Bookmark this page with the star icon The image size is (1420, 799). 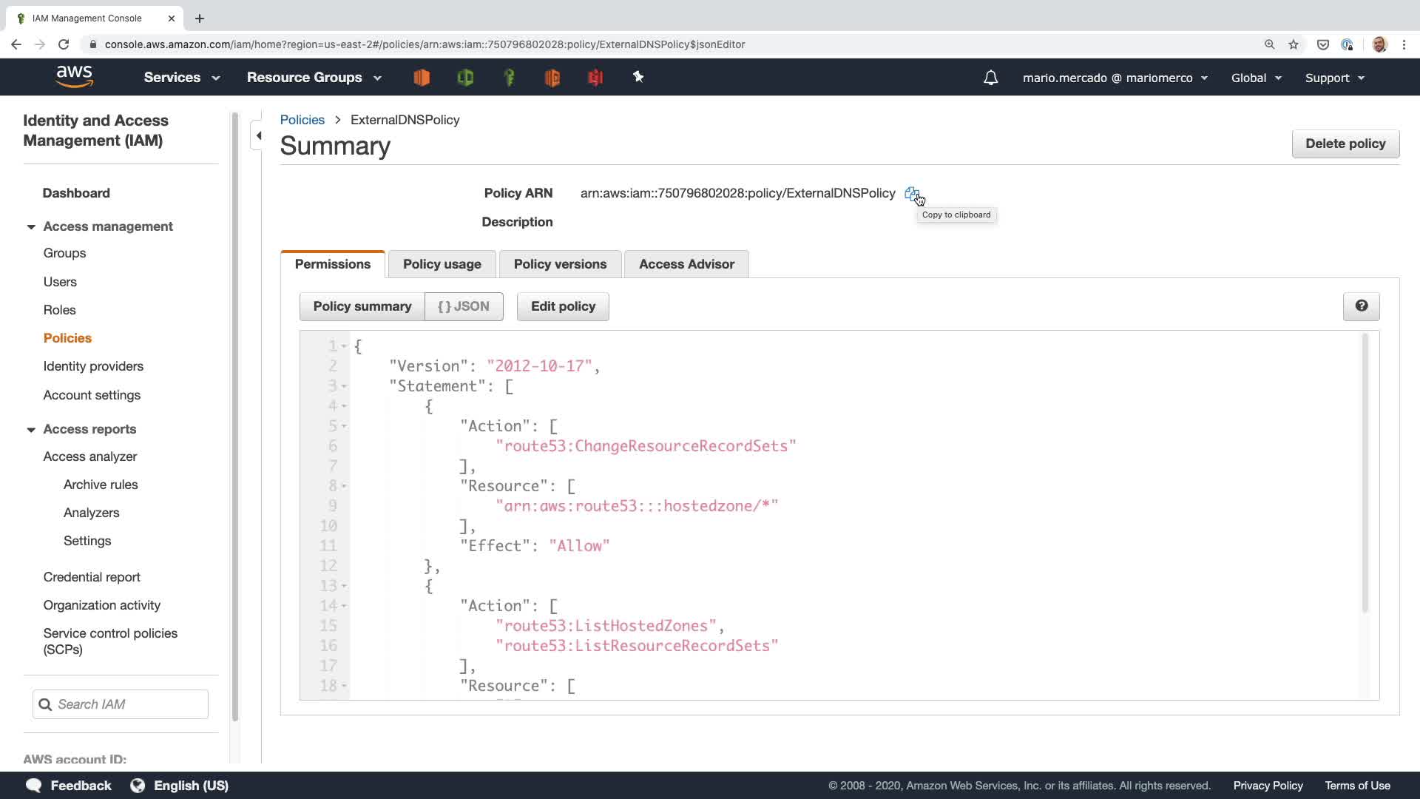point(1293,44)
